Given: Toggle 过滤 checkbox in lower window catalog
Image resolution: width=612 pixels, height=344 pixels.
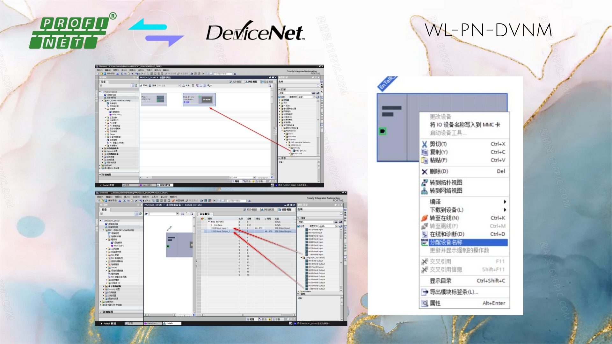Looking at the screenshot, I should [x=299, y=226].
